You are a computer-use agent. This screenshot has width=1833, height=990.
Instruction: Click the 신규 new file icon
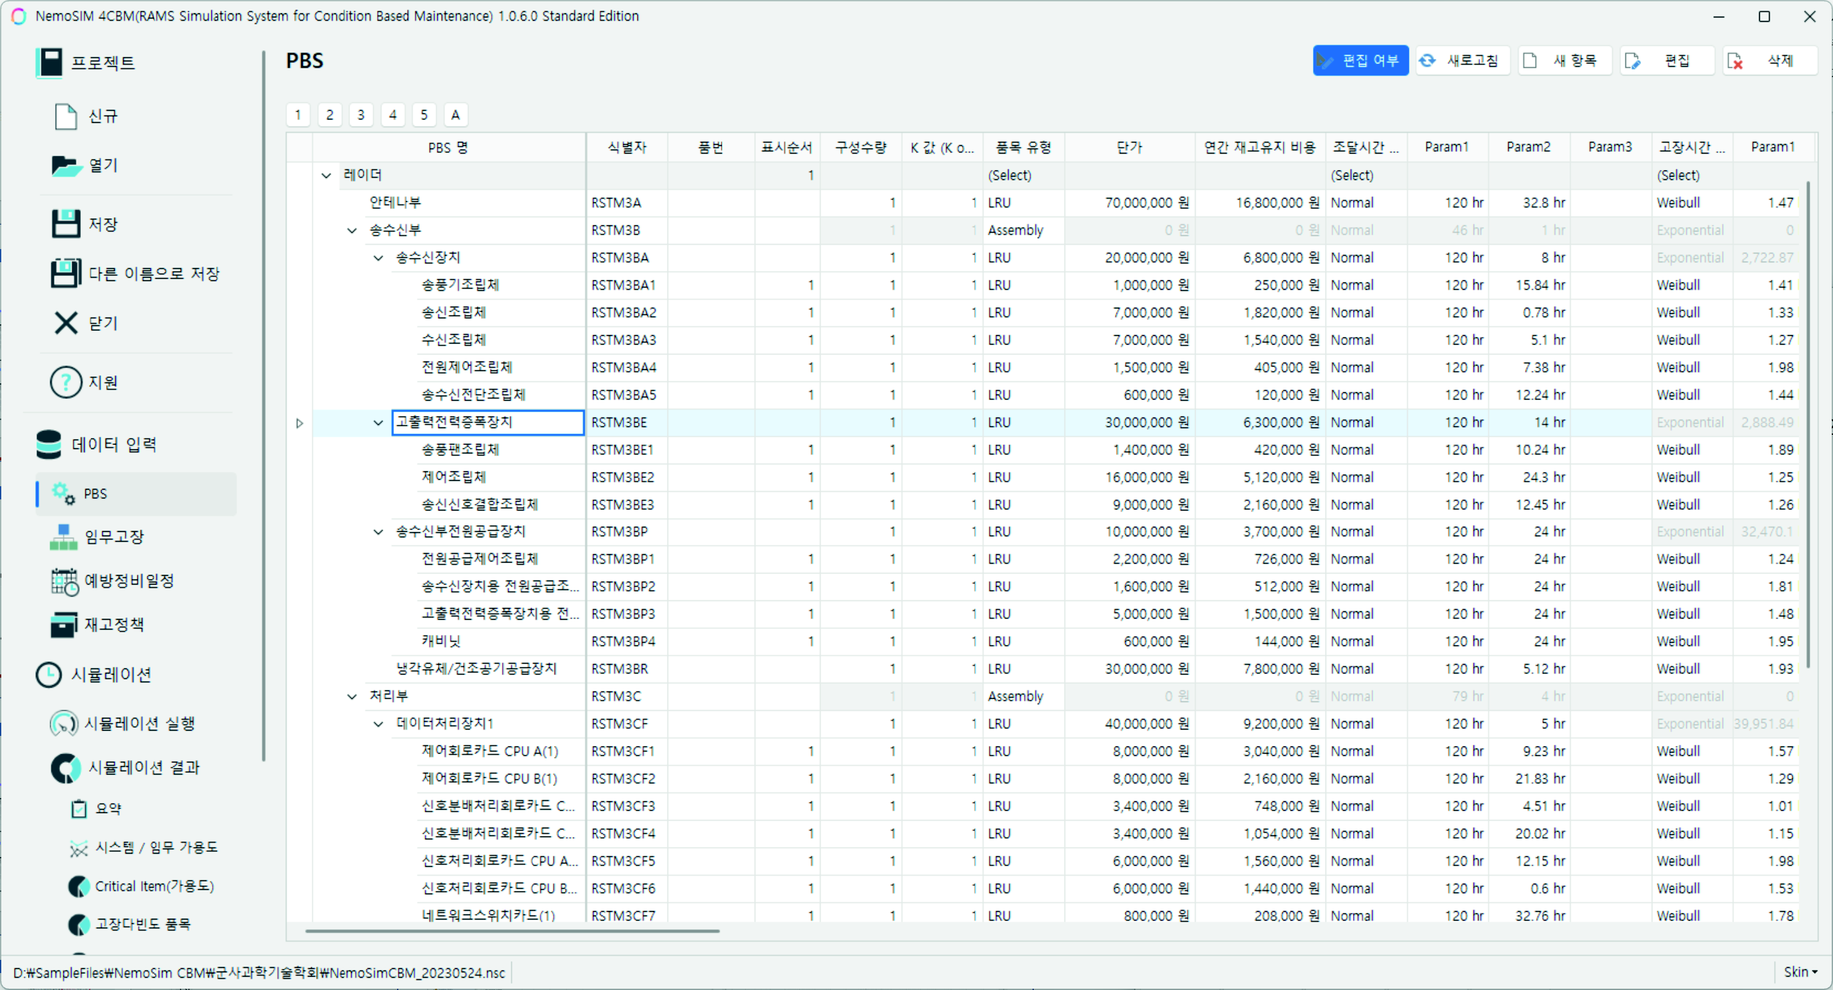(x=65, y=116)
